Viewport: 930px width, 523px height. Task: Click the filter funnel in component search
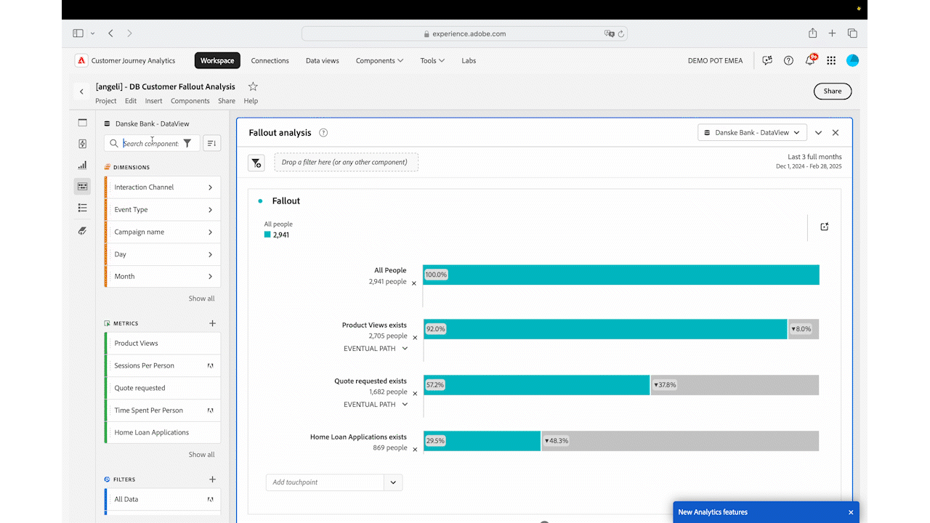pos(187,143)
